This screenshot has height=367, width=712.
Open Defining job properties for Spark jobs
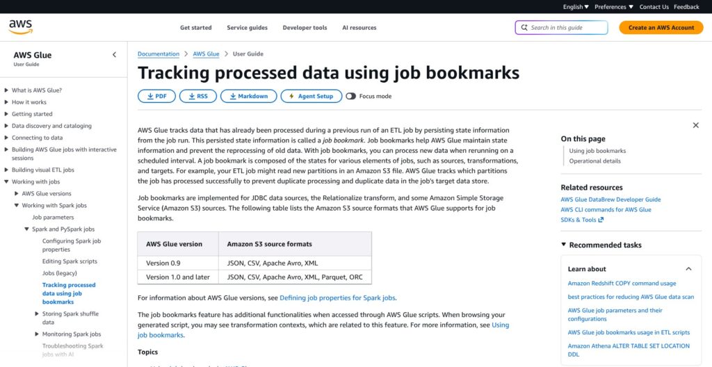click(337, 298)
